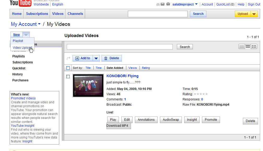This screenshot has width=263, height=151.
Task: Click the English language link
Action: [57, 4]
